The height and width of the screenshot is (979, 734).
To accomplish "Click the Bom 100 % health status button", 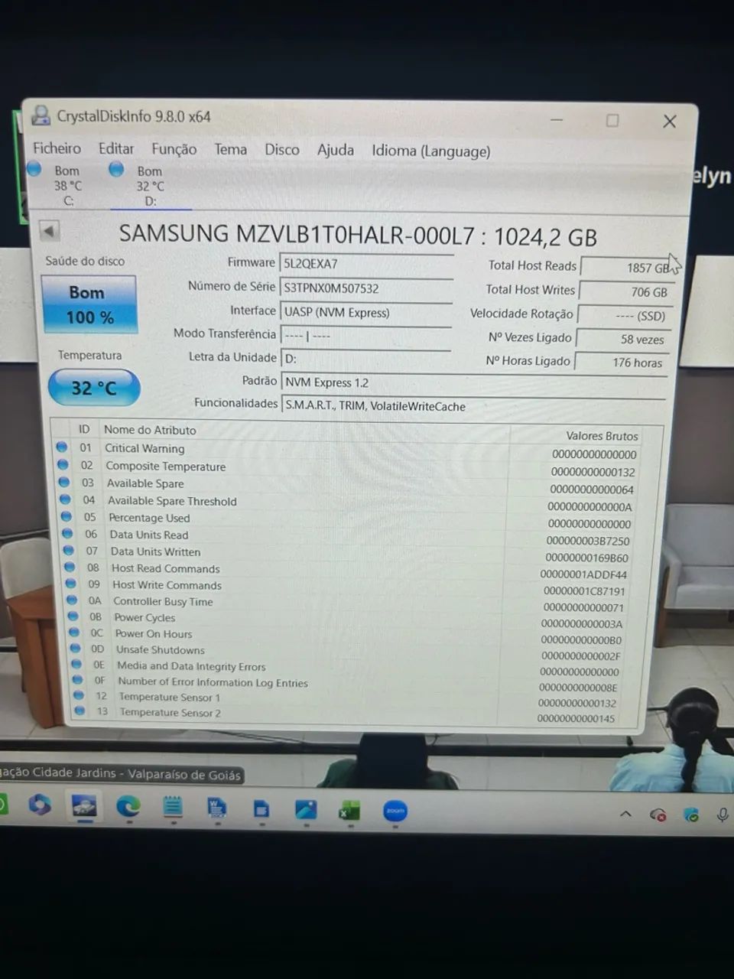I will (89, 304).
